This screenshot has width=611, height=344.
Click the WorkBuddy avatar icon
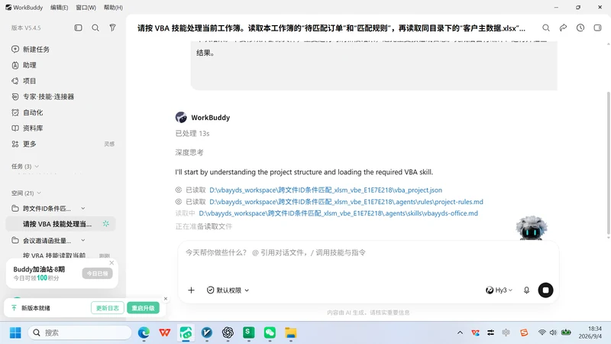[x=181, y=118]
